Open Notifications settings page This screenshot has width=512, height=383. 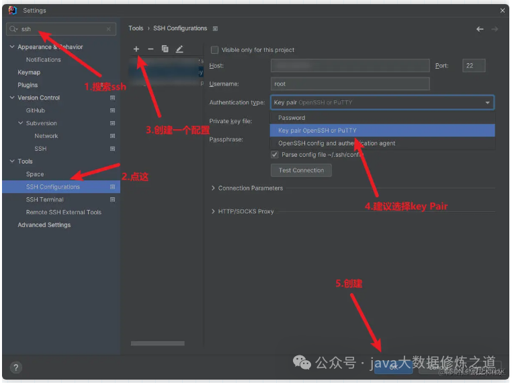click(x=44, y=59)
